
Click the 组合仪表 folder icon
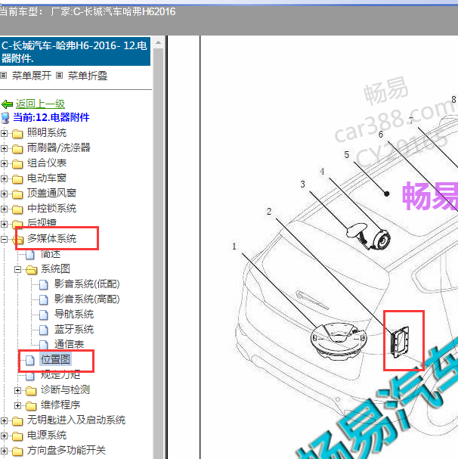[x=17, y=164]
